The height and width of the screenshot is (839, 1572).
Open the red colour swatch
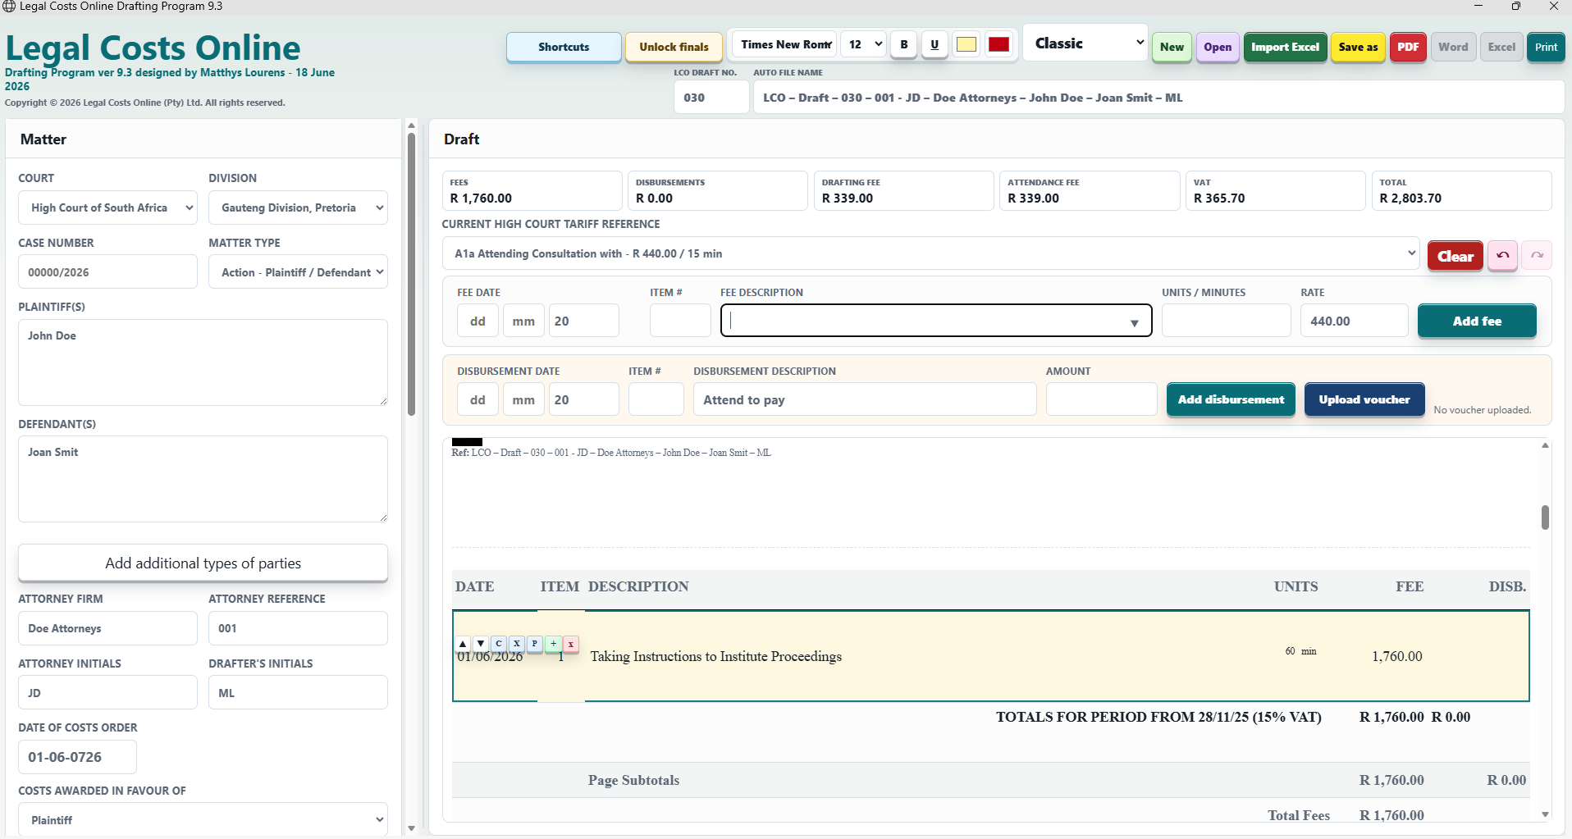[x=998, y=44]
